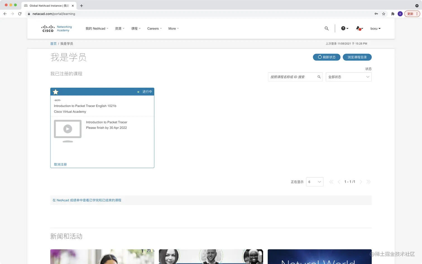This screenshot has width=422, height=264.
Task: Open the Chrome profile avatar
Action: (400, 14)
